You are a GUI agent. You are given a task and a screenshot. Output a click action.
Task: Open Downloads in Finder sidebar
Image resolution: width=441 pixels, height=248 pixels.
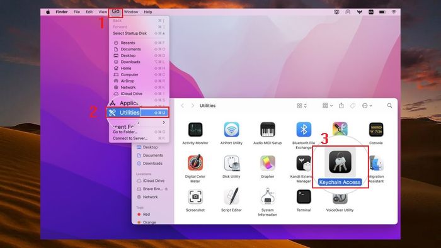(x=150, y=164)
